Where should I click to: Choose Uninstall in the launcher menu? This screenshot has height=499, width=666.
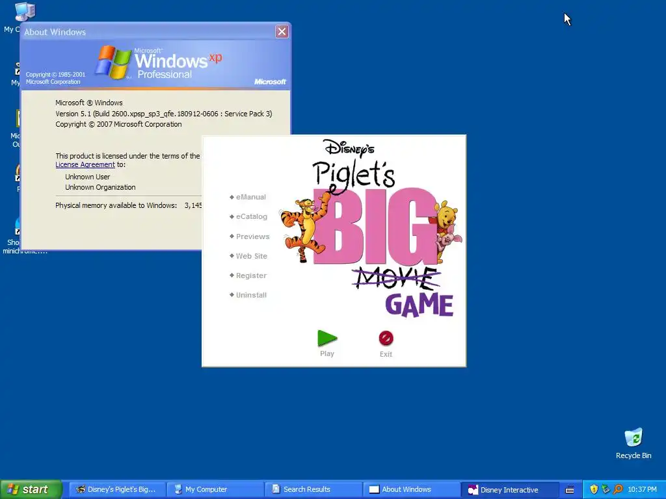248,295
